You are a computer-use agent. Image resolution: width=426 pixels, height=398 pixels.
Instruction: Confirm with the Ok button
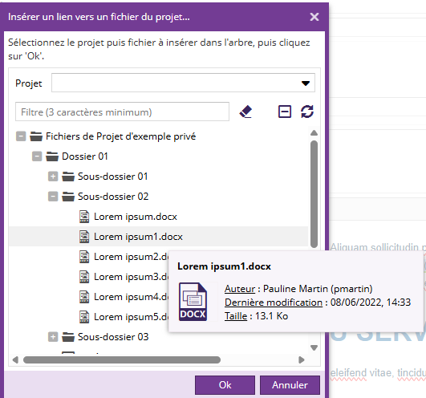[225, 385]
